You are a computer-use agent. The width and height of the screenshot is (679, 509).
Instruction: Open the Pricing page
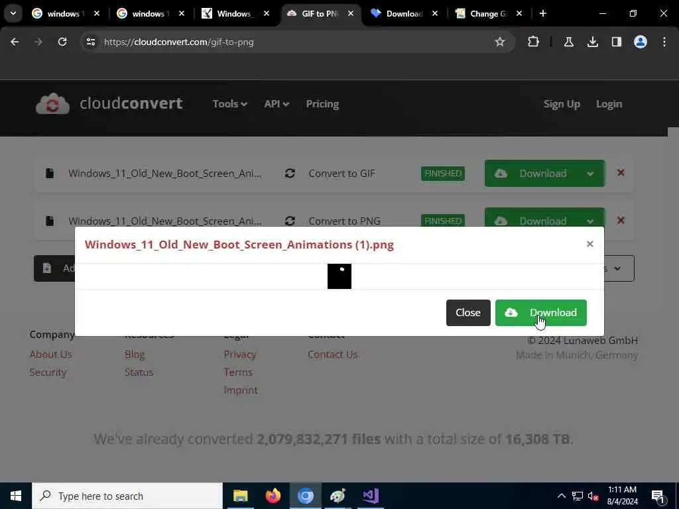click(x=322, y=104)
